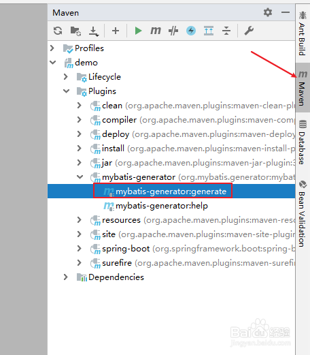
Task: Expand the resources plugin
Action: 79,219
